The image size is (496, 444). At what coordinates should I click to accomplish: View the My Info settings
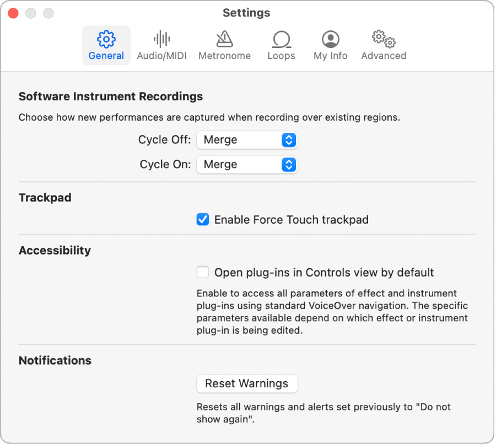330,45
